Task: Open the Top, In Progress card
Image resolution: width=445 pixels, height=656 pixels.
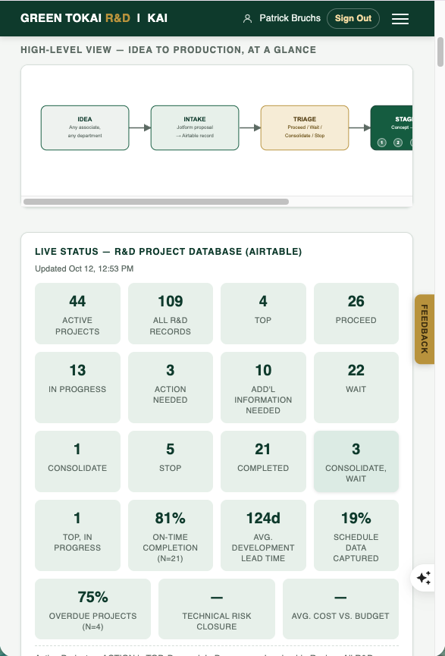Action: tap(77, 535)
